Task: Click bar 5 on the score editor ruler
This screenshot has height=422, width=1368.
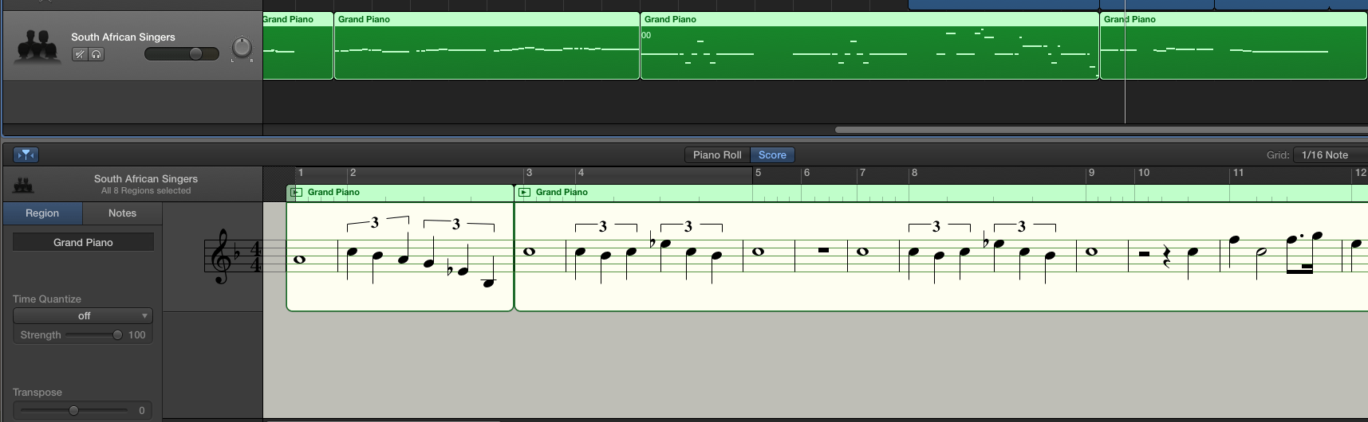Action: click(x=758, y=173)
